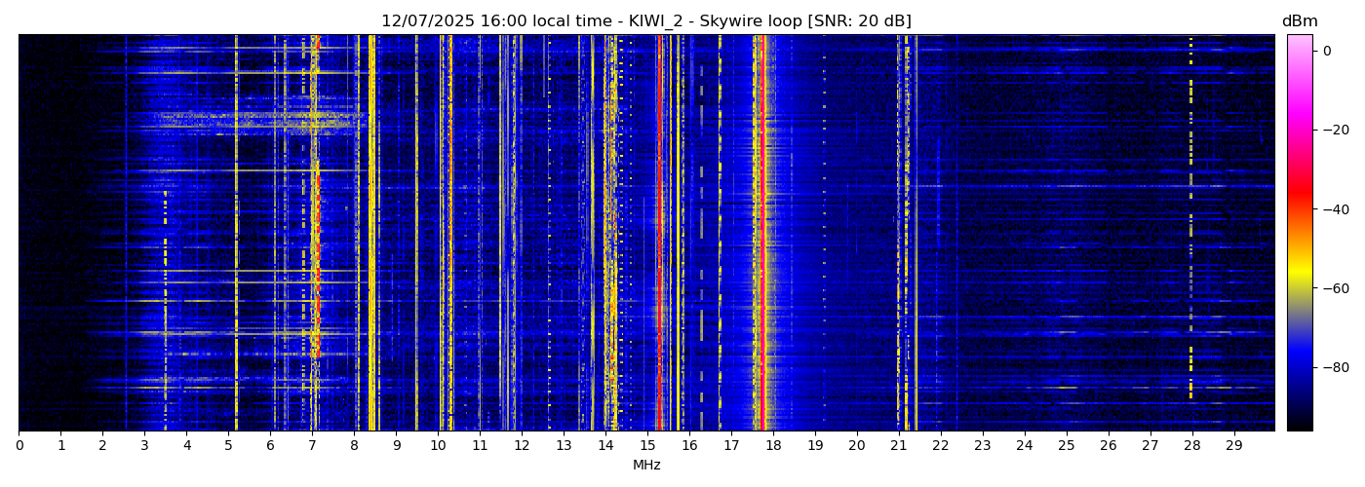Click the MHz x-axis label
The width and height of the screenshot is (1365, 487).
tap(646, 466)
